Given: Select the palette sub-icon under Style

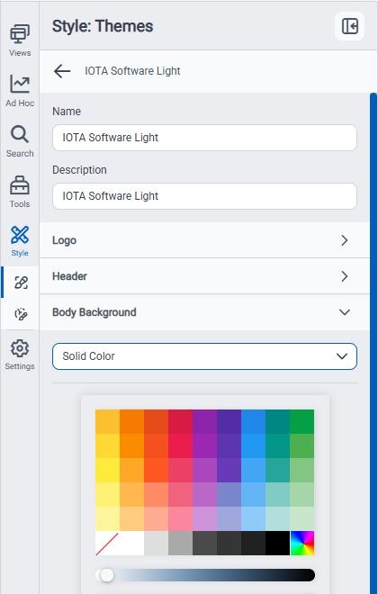Looking at the screenshot, I should point(21,314).
